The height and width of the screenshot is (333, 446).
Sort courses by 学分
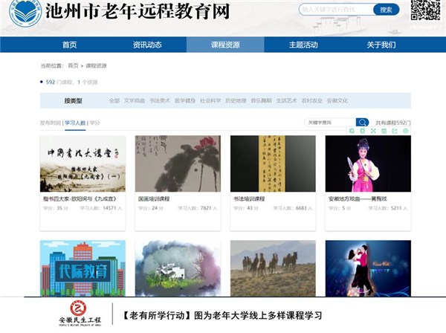pyautogui.click(x=95, y=123)
